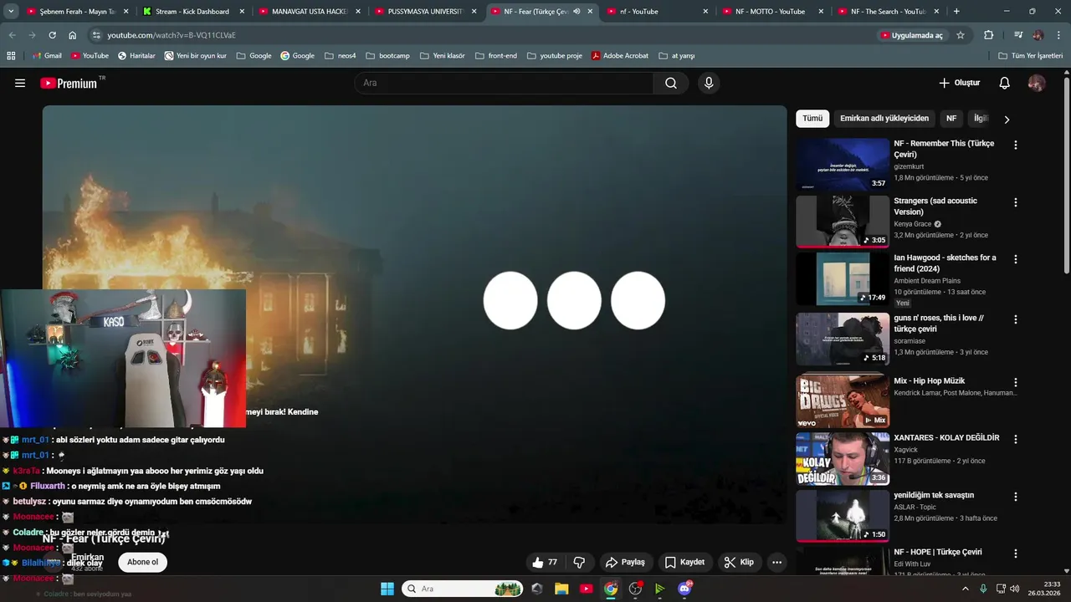Click the Chrome address bar URL

coord(172,35)
